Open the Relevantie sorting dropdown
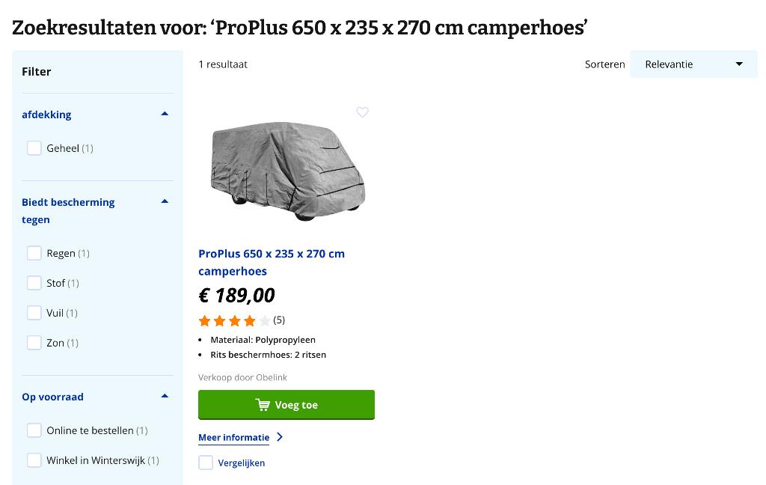 tap(693, 64)
